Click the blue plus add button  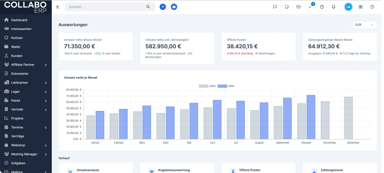(x=163, y=7)
